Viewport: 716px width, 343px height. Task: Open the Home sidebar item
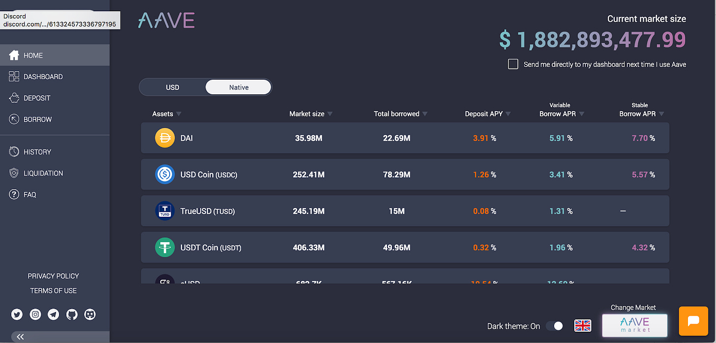[55, 56]
